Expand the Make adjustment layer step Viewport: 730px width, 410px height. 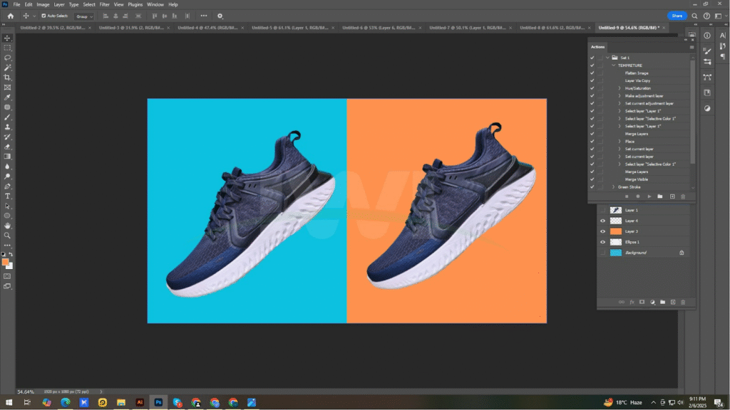(x=620, y=96)
